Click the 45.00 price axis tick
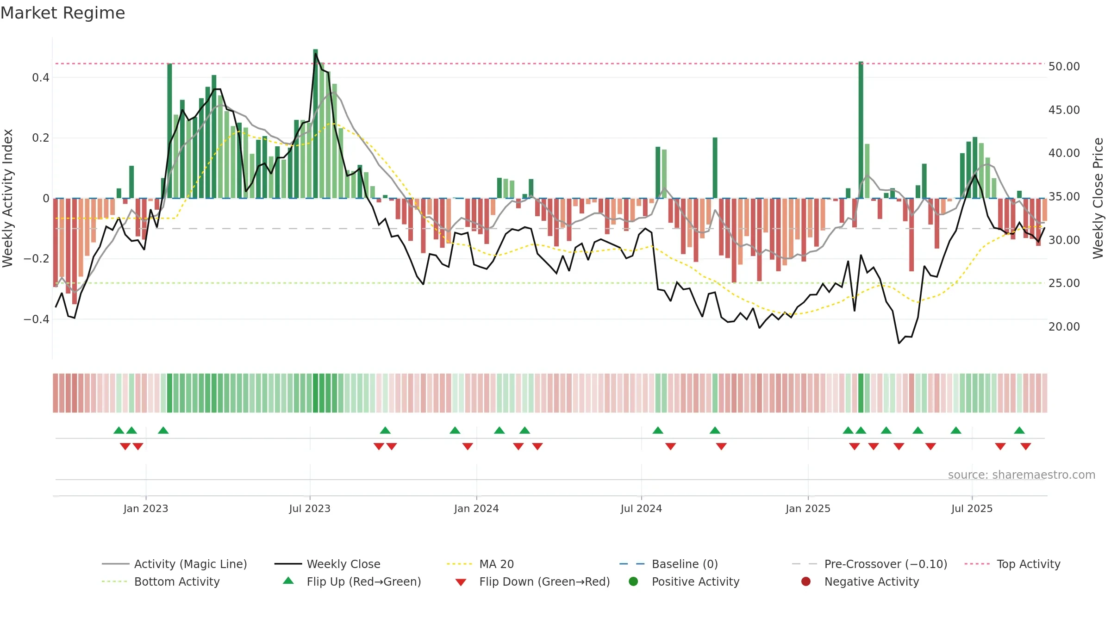Viewport: 1111px width, 625px height. [1064, 110]
